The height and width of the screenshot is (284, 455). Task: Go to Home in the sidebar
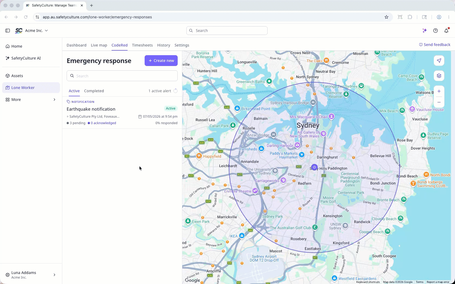point(31,46)
